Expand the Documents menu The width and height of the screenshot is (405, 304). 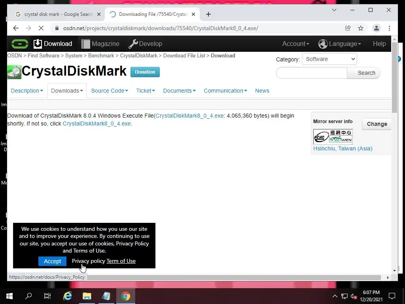[x=179, y=91]
